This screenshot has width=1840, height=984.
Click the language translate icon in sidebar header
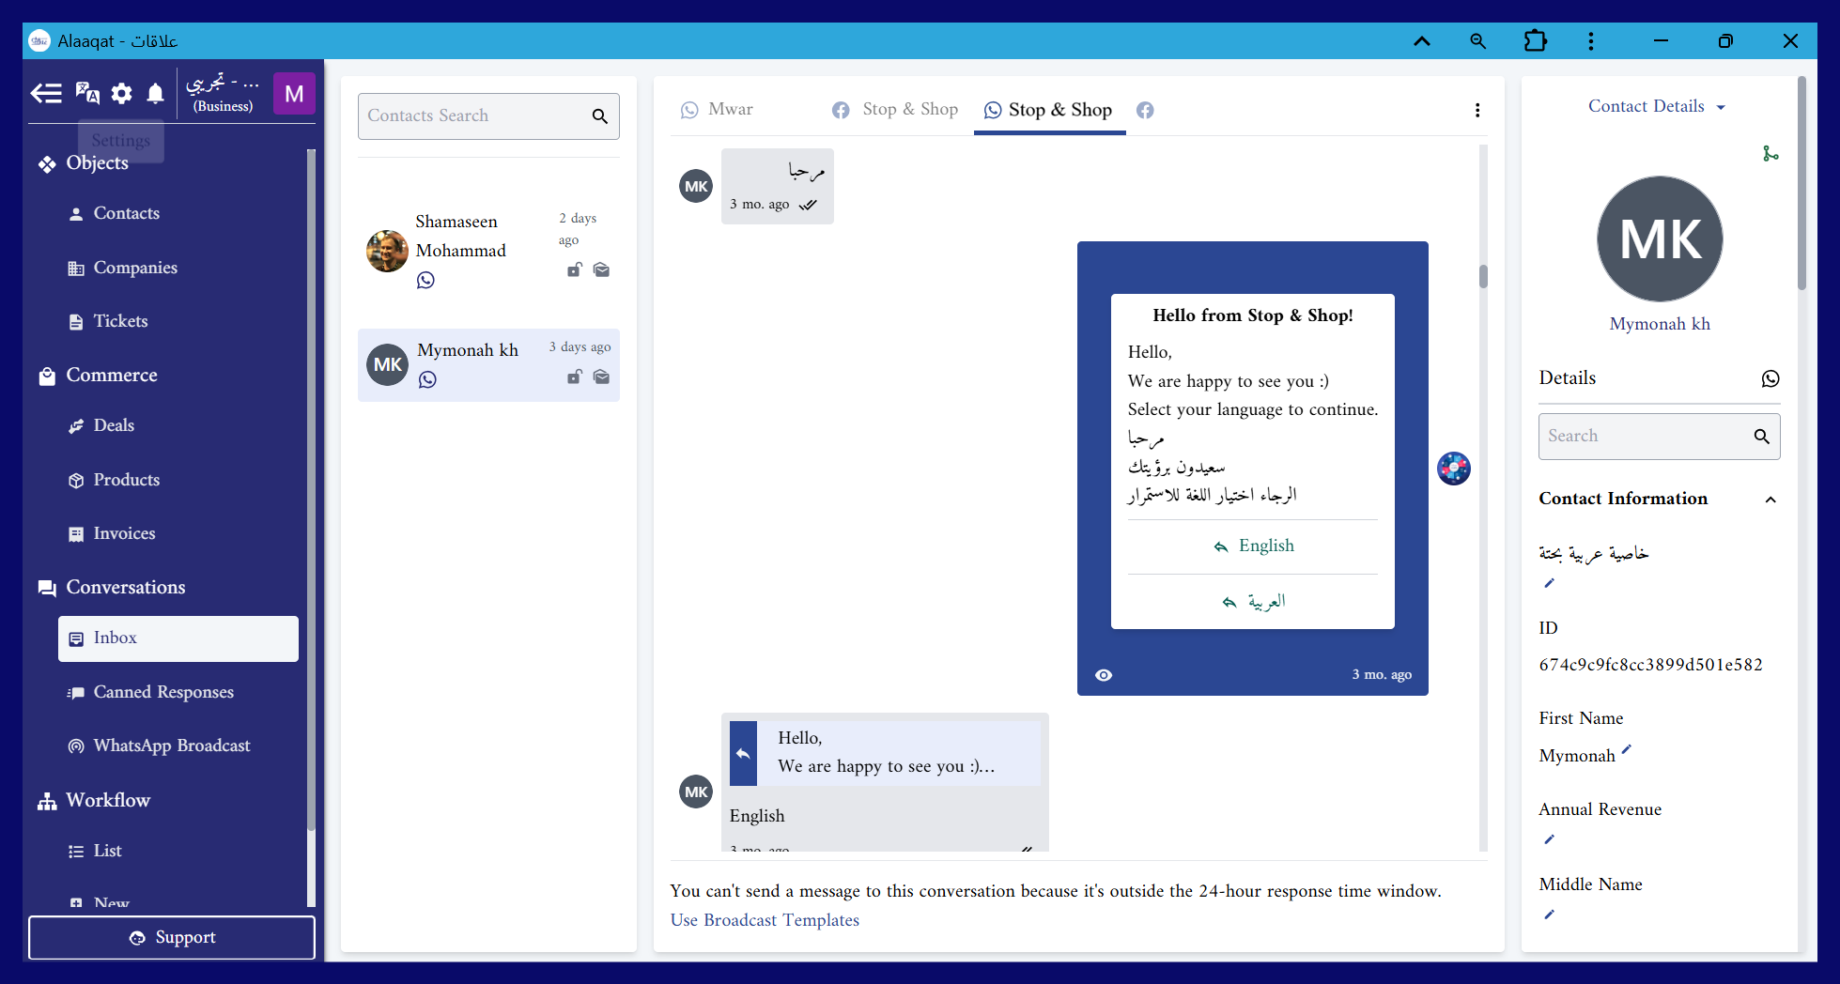(87, 93)
